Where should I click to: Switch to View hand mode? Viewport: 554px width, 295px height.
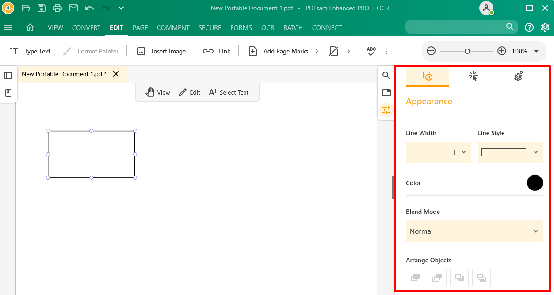[x=158, y=92]
